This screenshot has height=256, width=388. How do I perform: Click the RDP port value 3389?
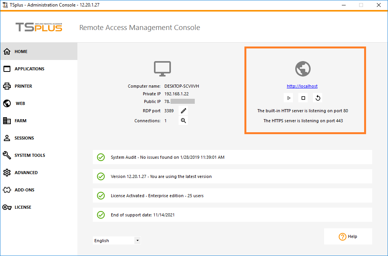pos(169,111)
